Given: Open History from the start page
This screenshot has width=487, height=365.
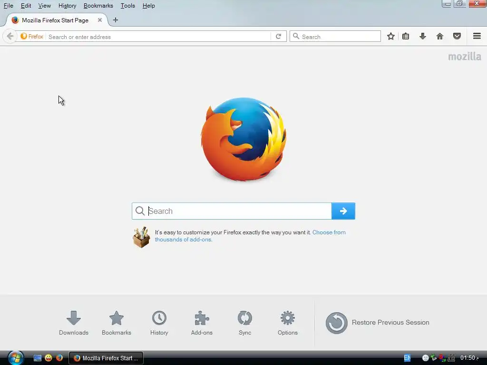Looking at the screenshot, I should (159, 323).
